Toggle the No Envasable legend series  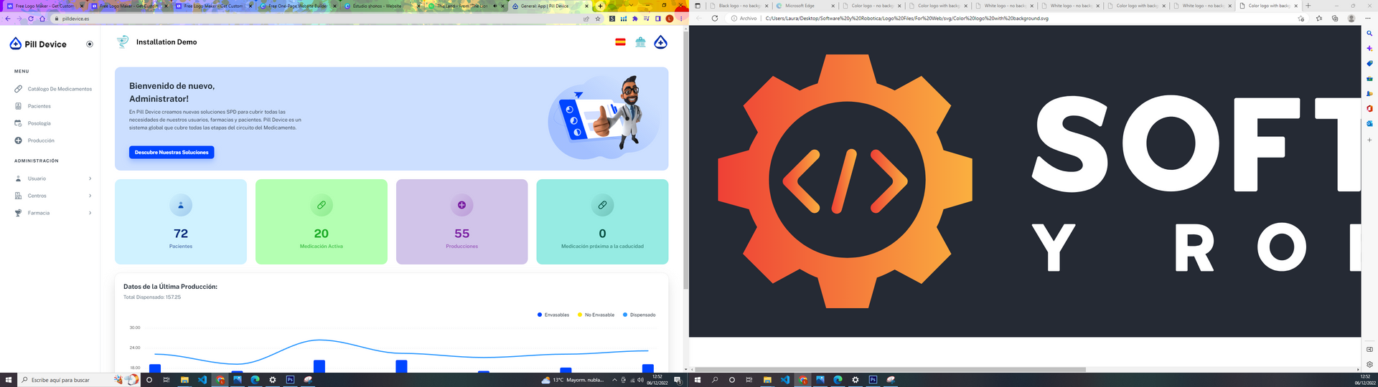(x=596, y=315)
